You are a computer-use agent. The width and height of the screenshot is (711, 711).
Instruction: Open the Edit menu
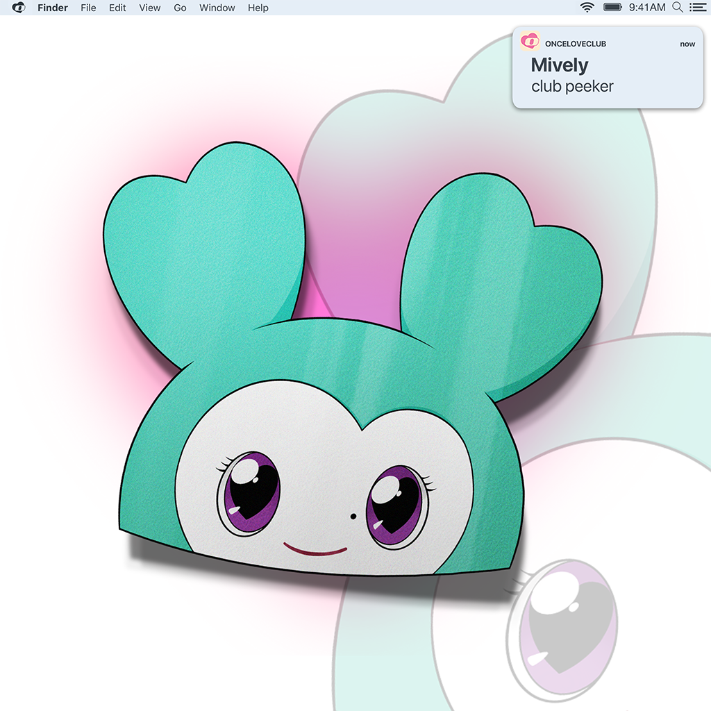point(117,8)
